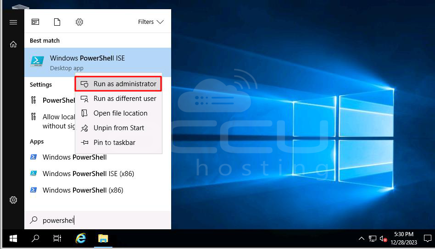Open sidebar Settings gear icon
Viewport: 435px width, 249px height.
pyautogui.click(x=13, y=200)
